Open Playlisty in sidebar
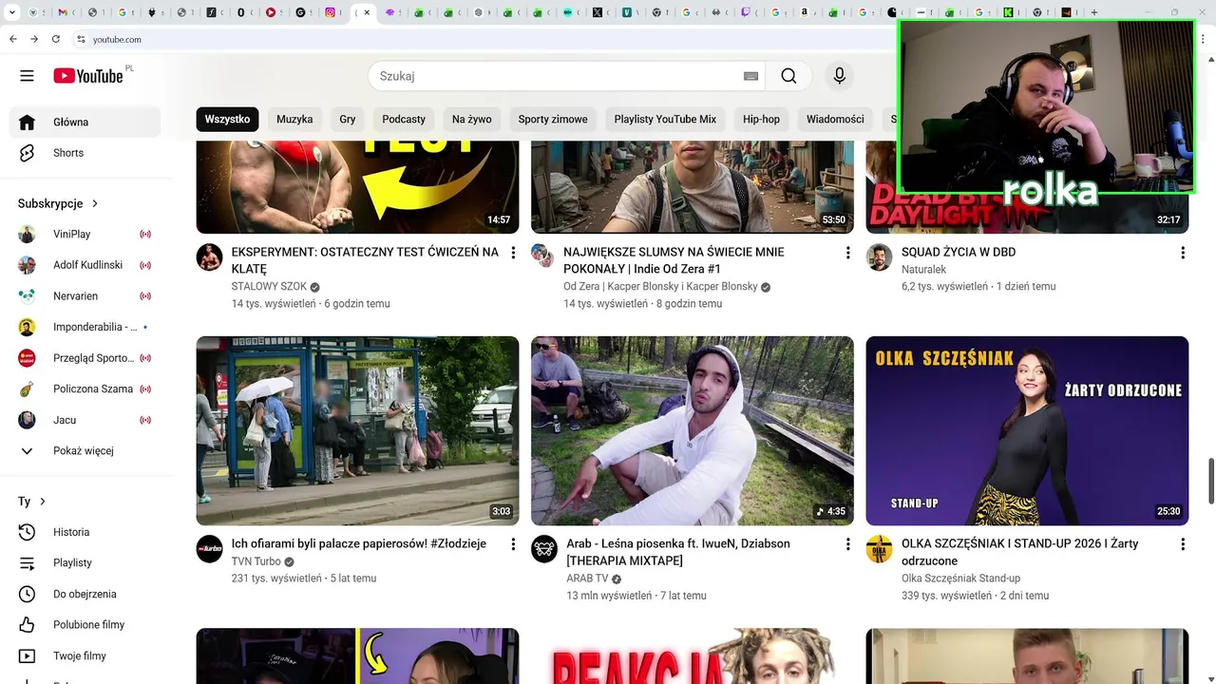The height and width of the screenshot is (684, 1216). pyautogui.click(x=85, y=562)
